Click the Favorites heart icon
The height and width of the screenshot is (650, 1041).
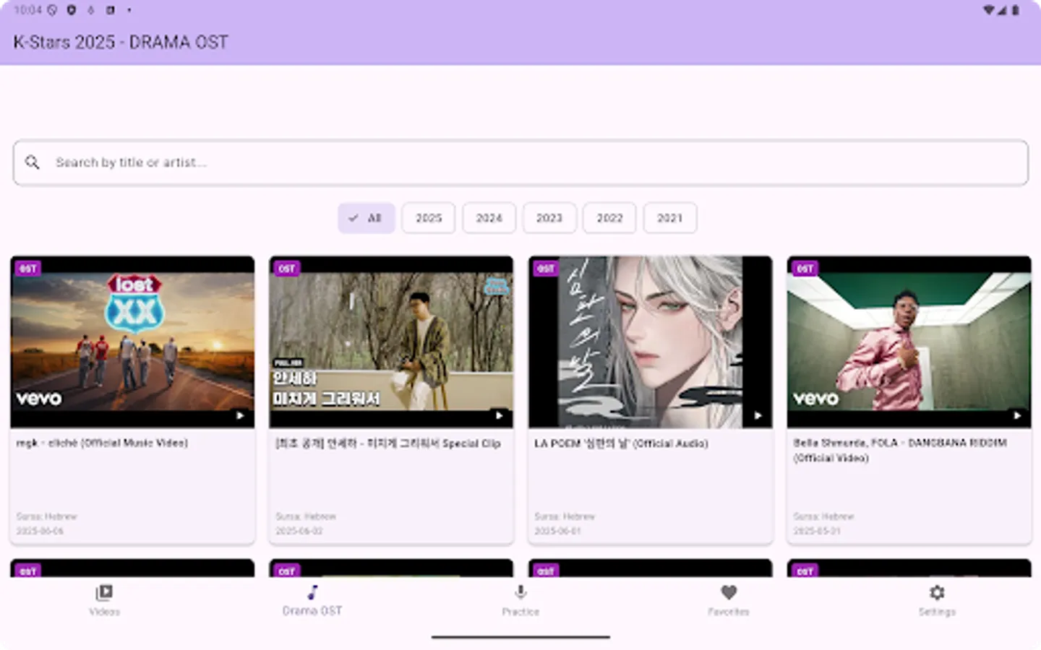tap(728, 592)
